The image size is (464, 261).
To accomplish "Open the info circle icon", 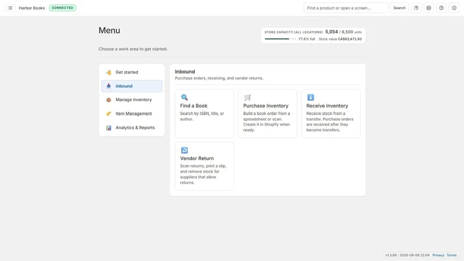I will coord(454,8).
